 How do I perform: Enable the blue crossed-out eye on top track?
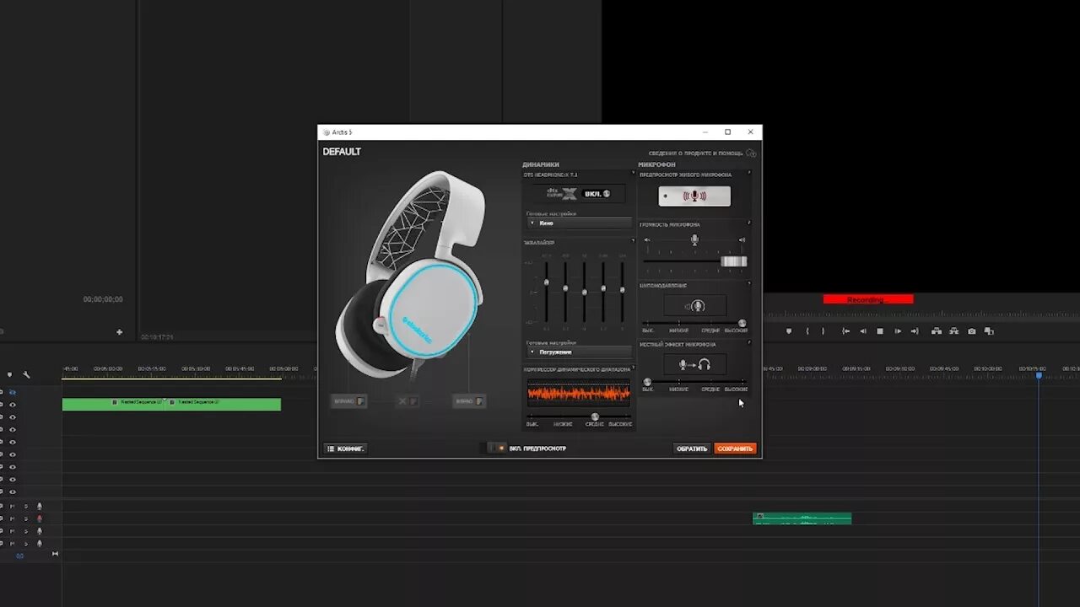[12, 392]
